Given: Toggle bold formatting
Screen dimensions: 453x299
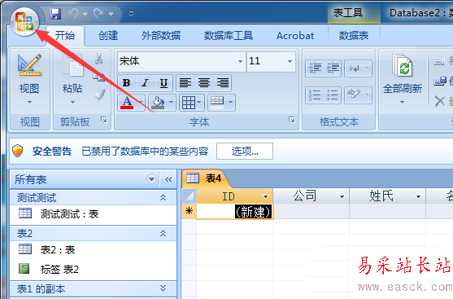Looking at the screenshot, I should pos(127,83).
